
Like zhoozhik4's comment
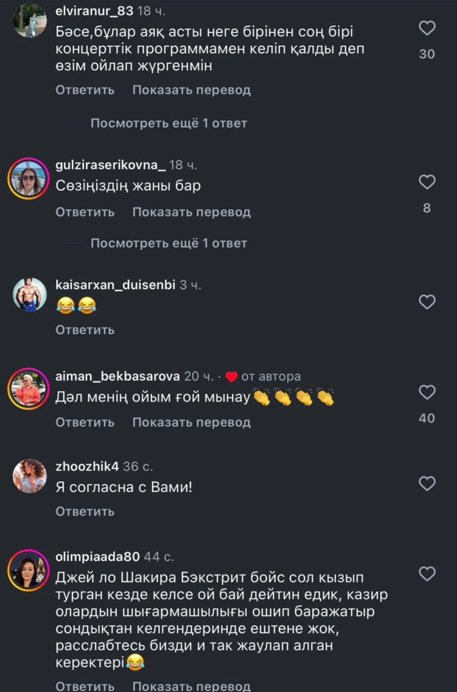[x=427, y=483]
